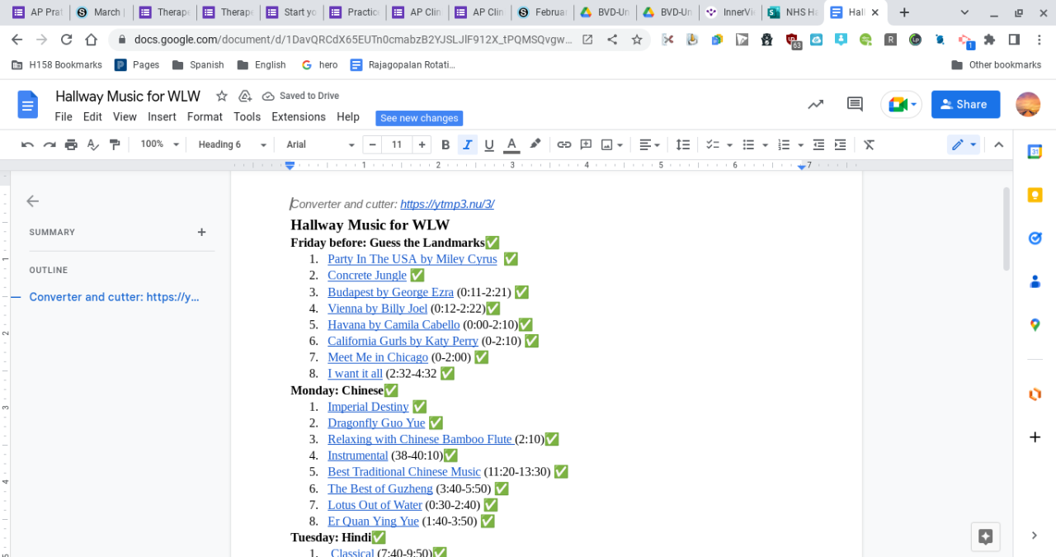Open the Edit menu
Viewport: 1056px width, 557px height.
coord(92,117)
